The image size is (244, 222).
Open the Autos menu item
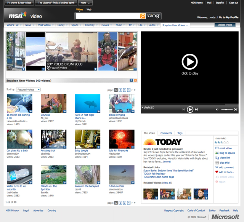click(152, 25)
